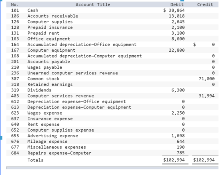Click account number 684

[x=15, y=153]
